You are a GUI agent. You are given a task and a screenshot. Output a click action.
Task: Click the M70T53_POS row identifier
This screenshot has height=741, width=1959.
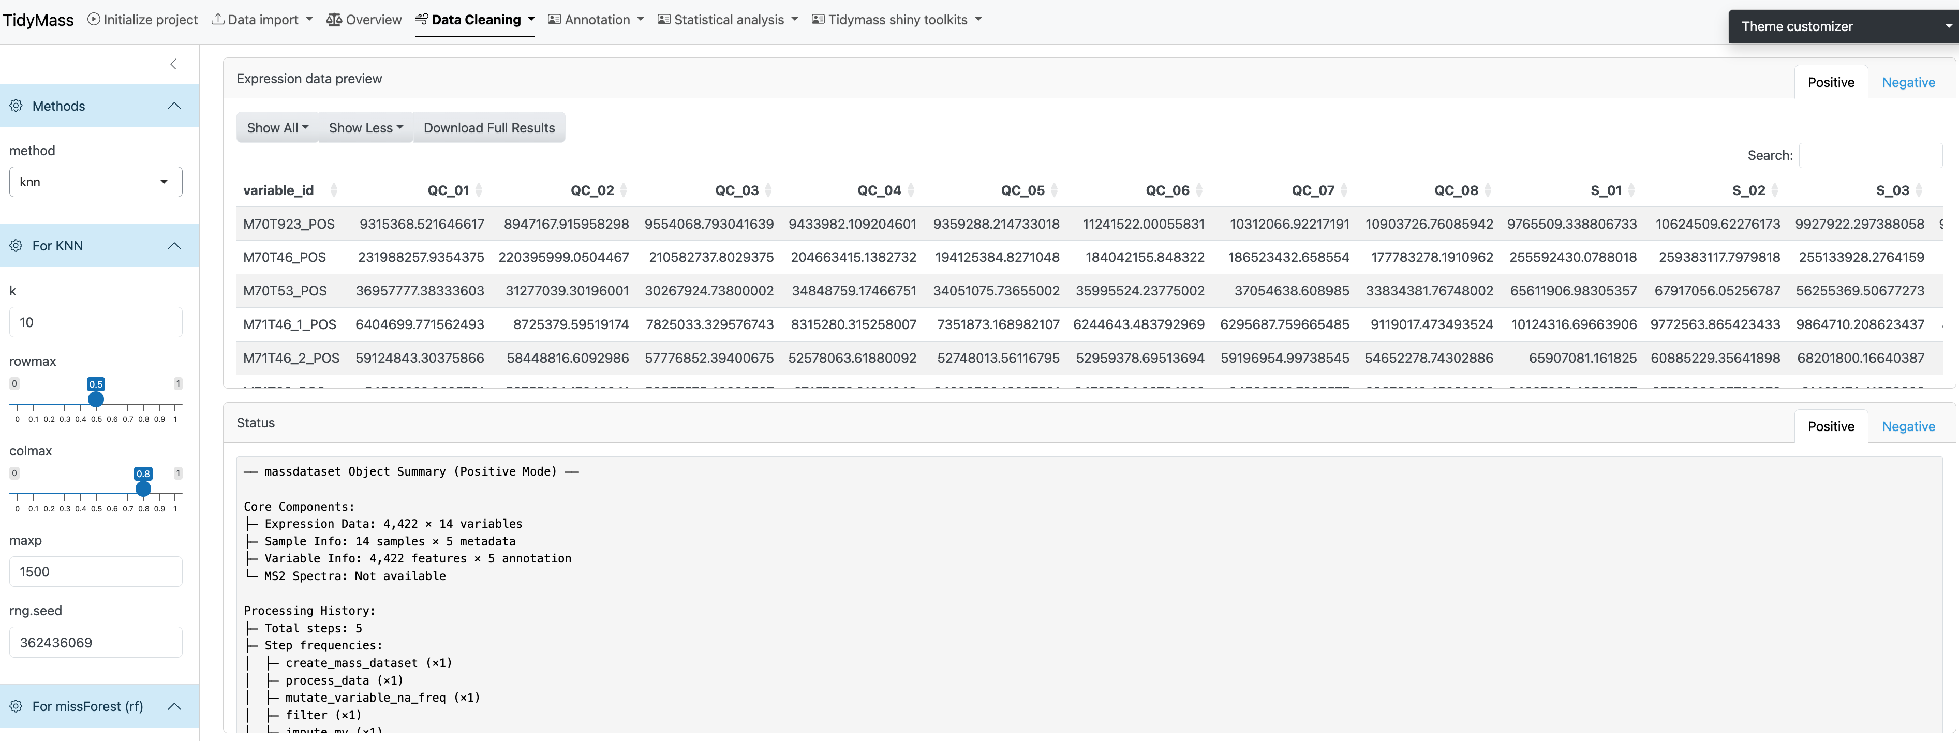[x=285, y=291]
